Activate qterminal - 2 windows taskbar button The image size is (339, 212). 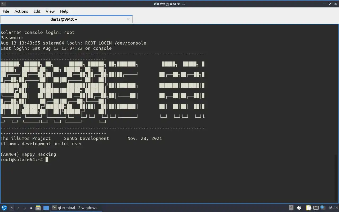pos(76,208)
